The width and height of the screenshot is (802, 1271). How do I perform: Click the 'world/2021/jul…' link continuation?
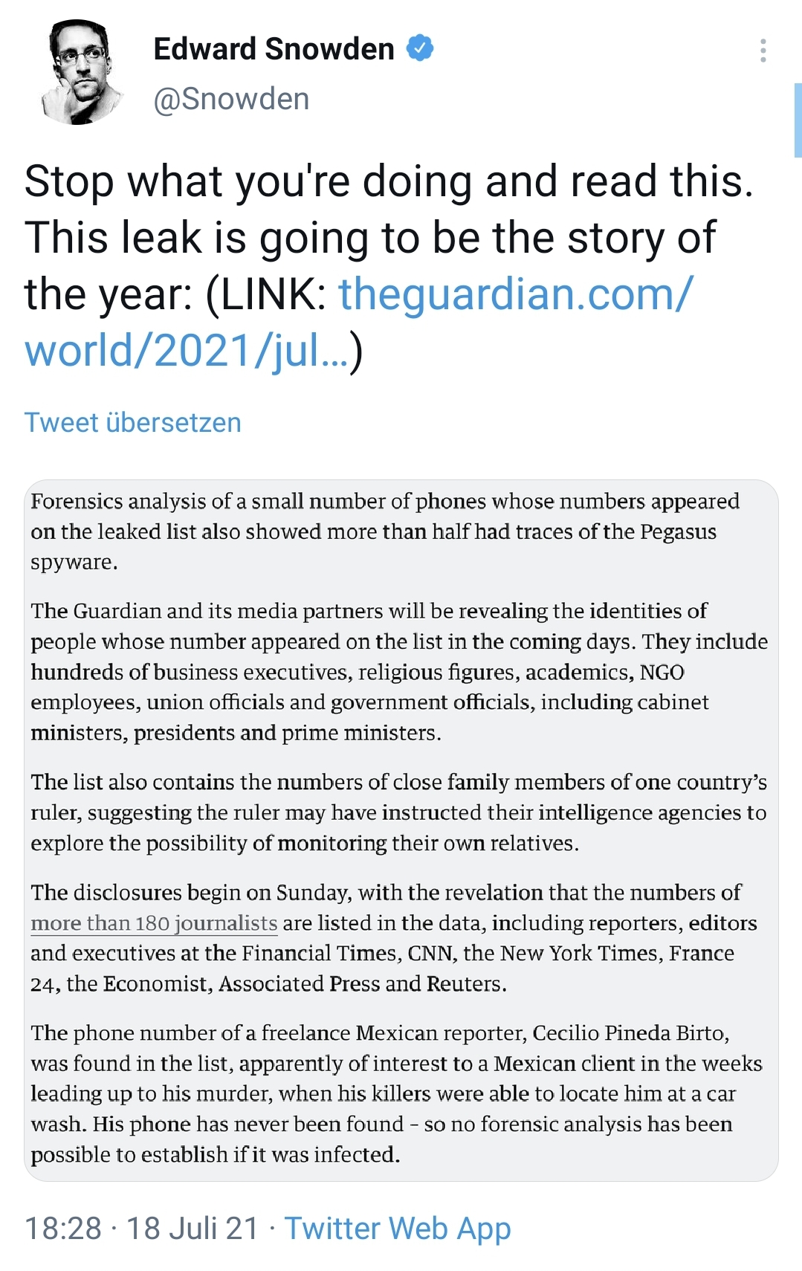pyautogui.click(x=187, y=350)
